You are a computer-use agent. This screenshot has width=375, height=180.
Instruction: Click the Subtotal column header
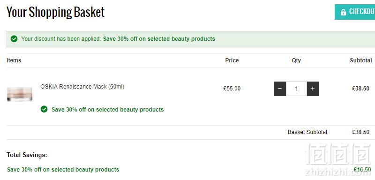pyautogui.click(x=361, y=60)
